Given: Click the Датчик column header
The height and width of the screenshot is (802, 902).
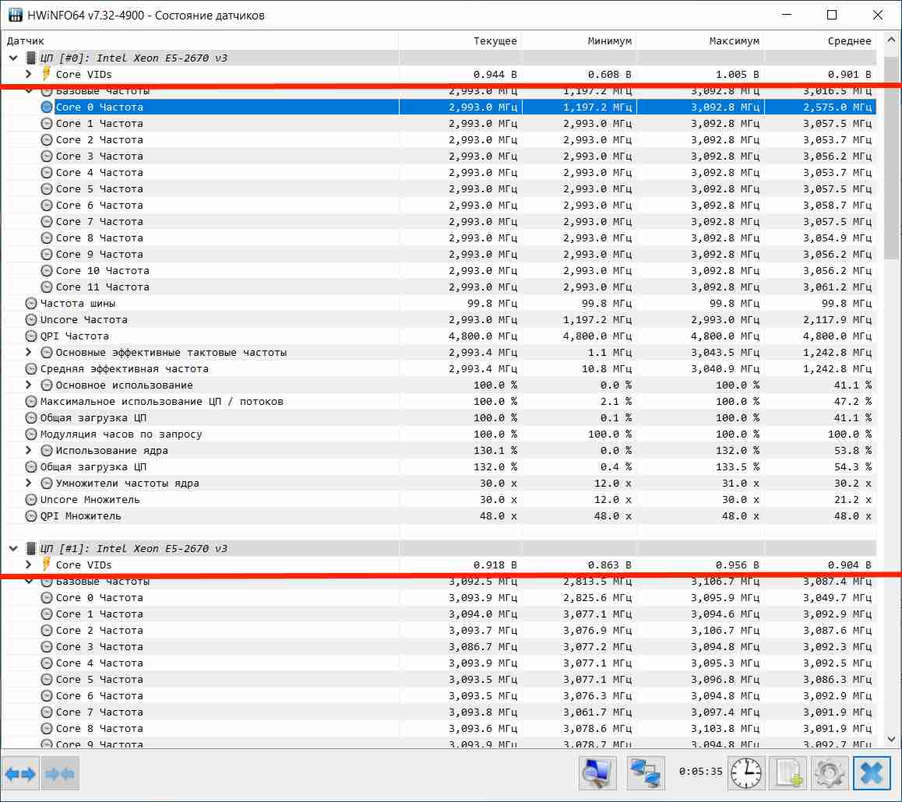Looking at the screenshot, I should pyautogui.click(x=199, y=40).
